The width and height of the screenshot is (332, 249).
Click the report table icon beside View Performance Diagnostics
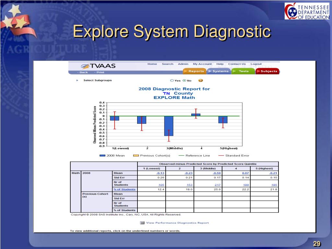pos(142,223)
